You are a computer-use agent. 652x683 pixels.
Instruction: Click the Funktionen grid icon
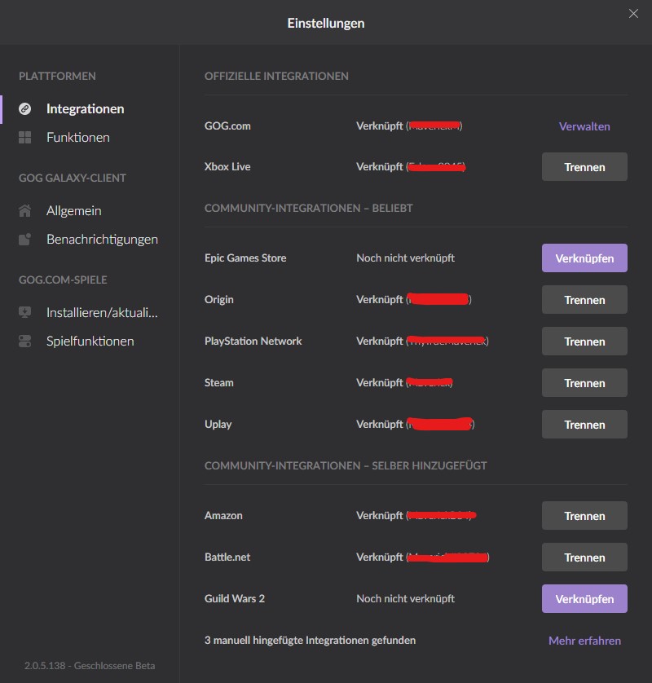click(24, 138)
